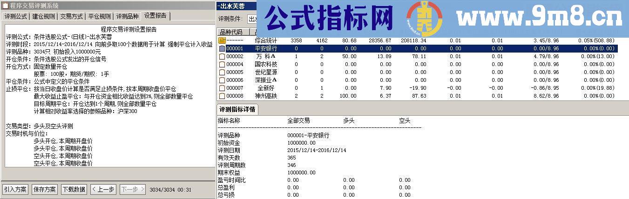Sort by the 品种代码 column header

point(233,32)
